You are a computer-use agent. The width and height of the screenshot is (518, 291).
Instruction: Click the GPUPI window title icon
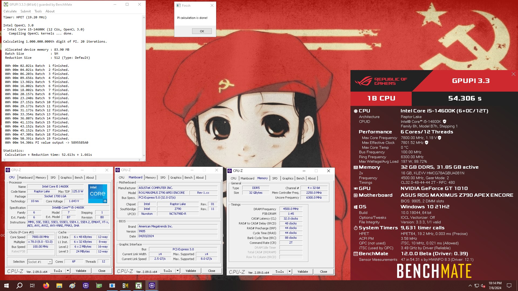[x=6, y=4]
